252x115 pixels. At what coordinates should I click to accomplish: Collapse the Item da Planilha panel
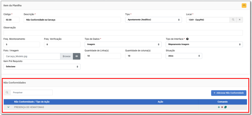point(244,5)
